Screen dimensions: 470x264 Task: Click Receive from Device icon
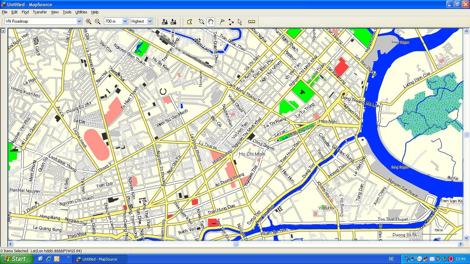[x=173, y=21]
